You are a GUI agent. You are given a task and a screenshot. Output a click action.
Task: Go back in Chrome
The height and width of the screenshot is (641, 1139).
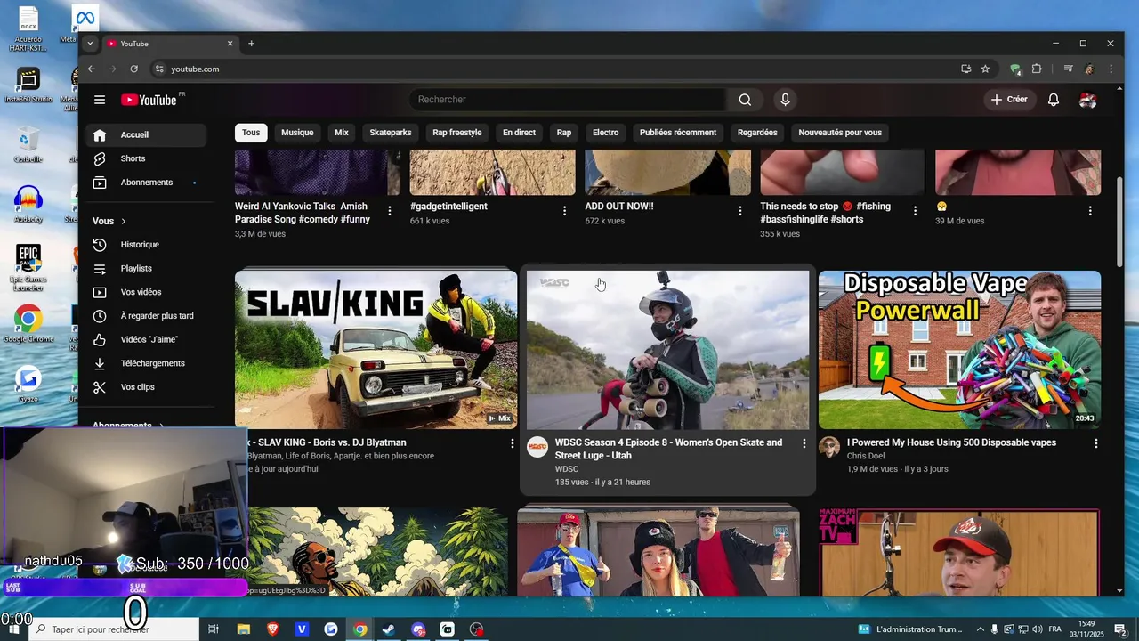click(x=91, y=69)
